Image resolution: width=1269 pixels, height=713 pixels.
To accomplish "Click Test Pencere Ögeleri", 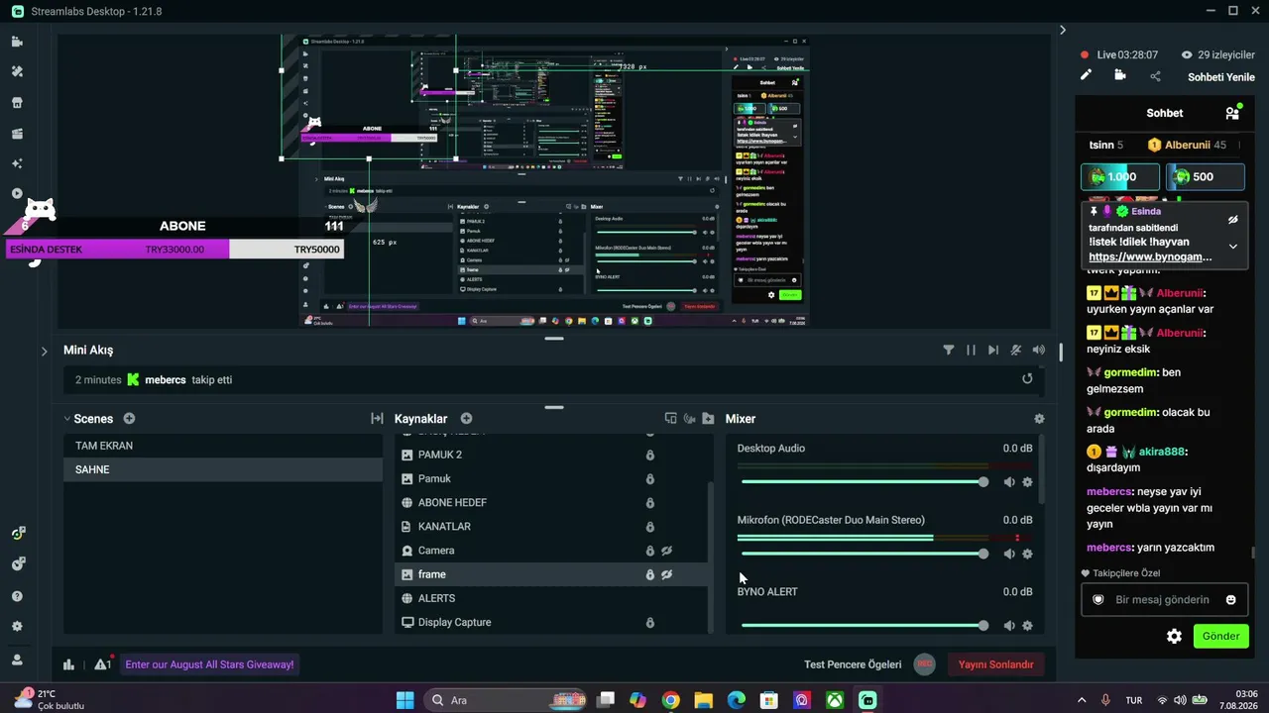I will click(x=853, y=664).
